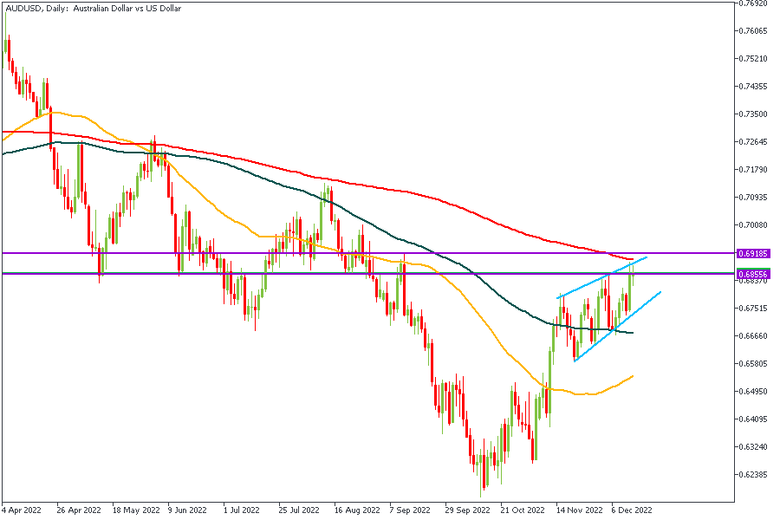
Task: Click the 0.76920 price axis label
Action: tap(751, 4)
